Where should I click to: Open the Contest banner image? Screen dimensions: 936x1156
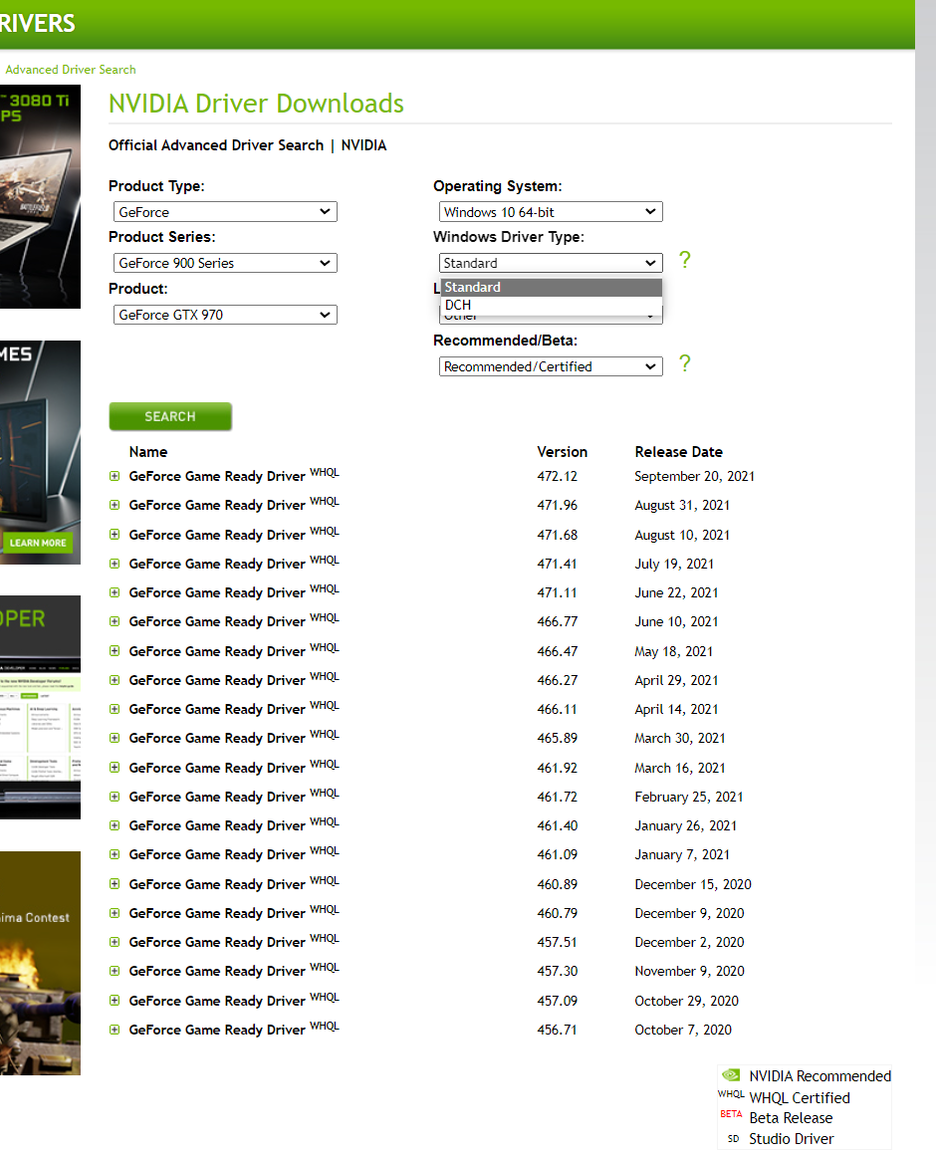pyautogui.click(x=40, y=963)
